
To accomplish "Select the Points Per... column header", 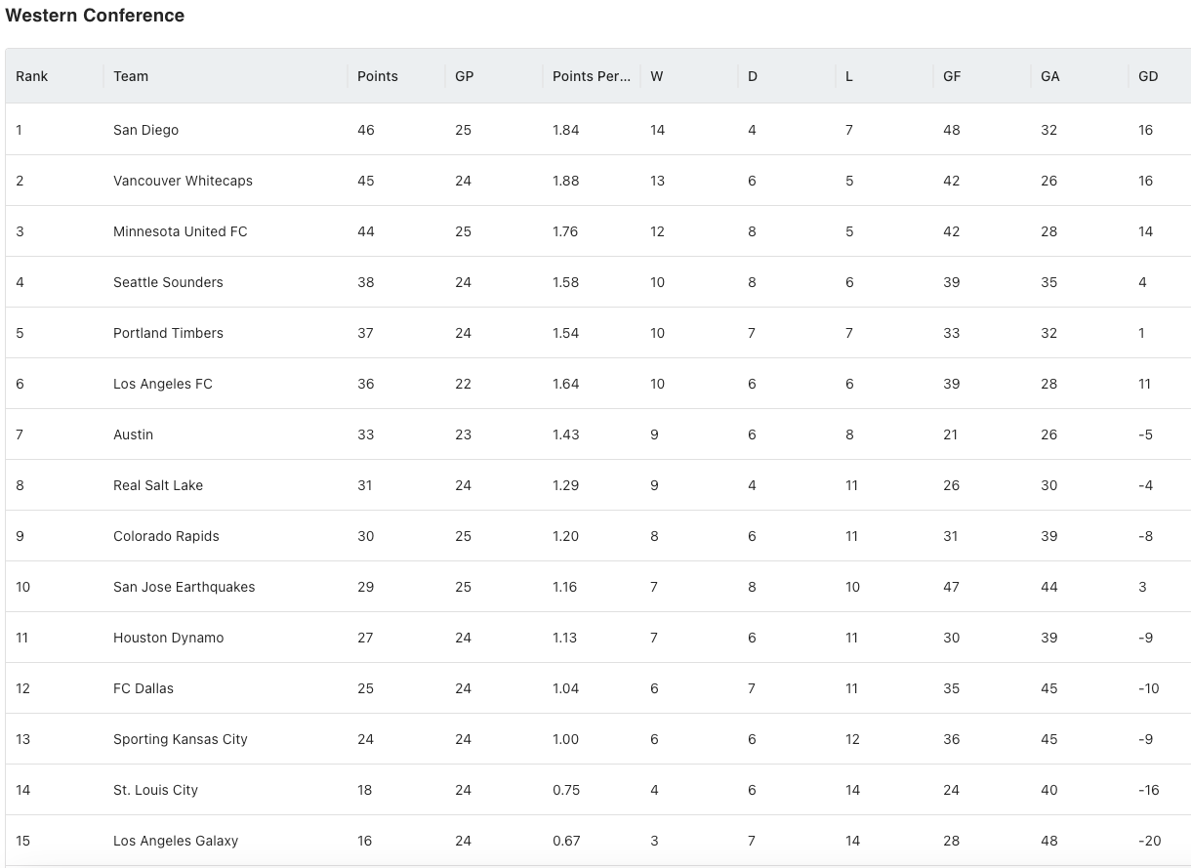I will click(592, 76).
